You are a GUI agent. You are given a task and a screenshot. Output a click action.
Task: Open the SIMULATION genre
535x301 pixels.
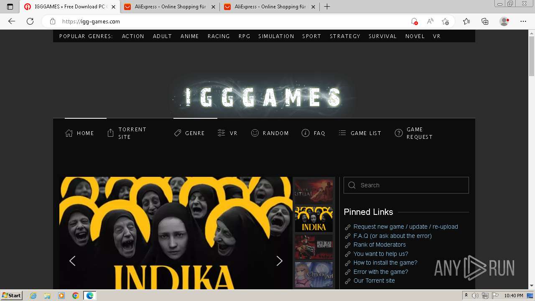276,36
